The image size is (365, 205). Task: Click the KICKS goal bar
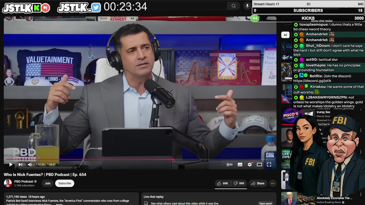coord(308,18)
